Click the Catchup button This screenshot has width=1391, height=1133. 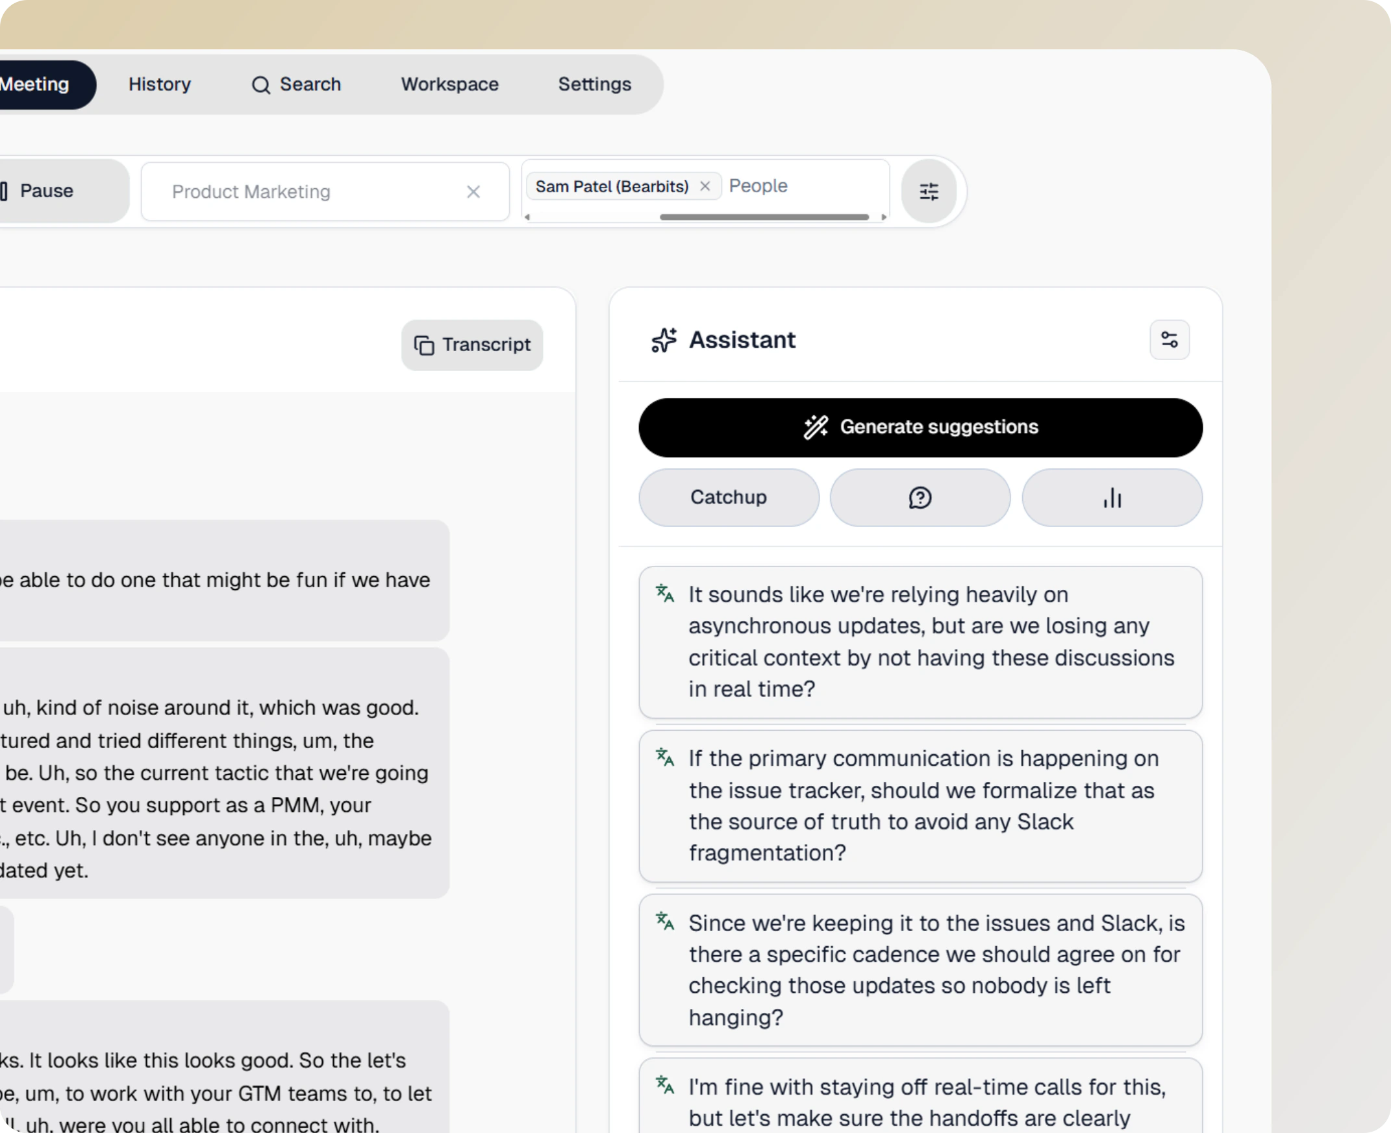pos(728,497)
